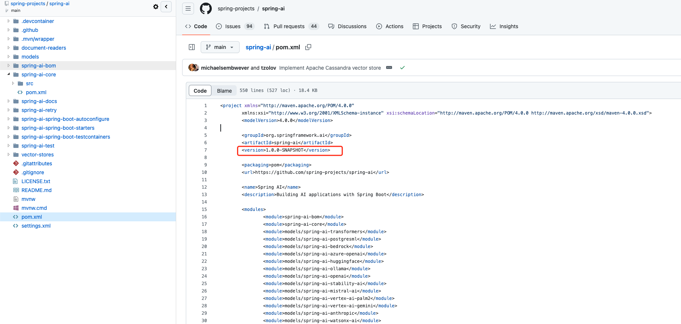Collapse the spring-ai-core folder
This screenshot has width=681, height=324.
(x=9, y=75)
